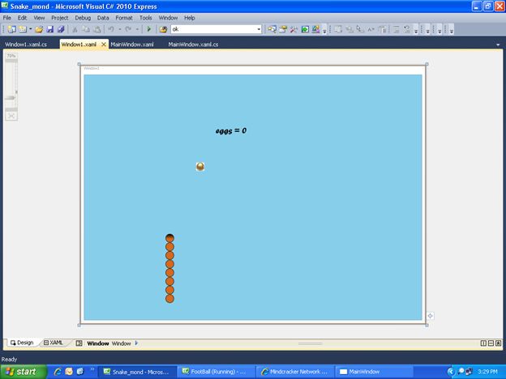The height and width of the screenshot is (379, 506).
Task: Click the bold 'Window' breadcrumb item
Action: coord(98,343)
